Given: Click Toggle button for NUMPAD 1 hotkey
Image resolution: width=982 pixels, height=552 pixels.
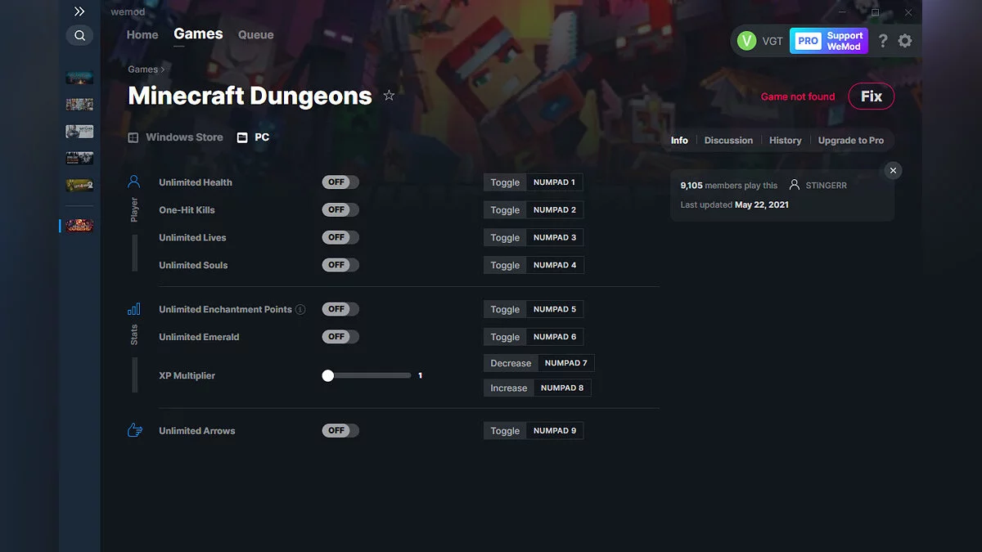Looking at the screenshot, I should [505, 182].
